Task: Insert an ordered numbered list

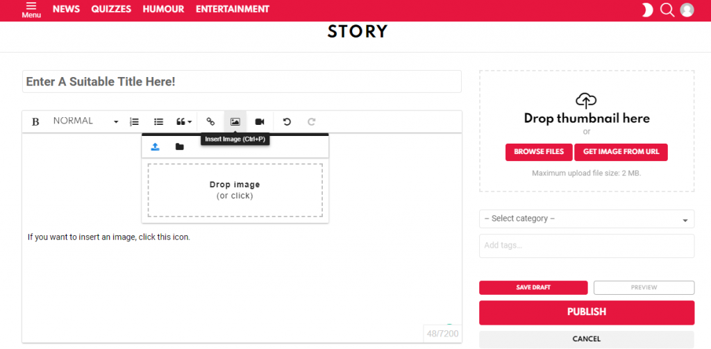Action: [134, 121]
